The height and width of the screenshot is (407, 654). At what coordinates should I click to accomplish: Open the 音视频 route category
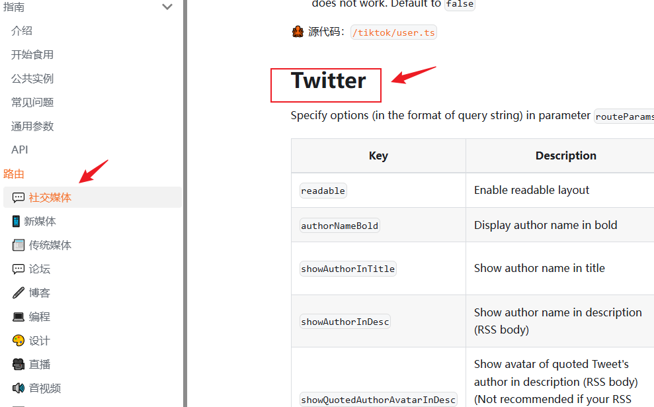[45, 388]
